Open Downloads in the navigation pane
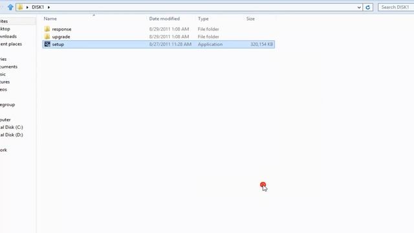Viewport: 414px width, 233px height. coord(8,36)
